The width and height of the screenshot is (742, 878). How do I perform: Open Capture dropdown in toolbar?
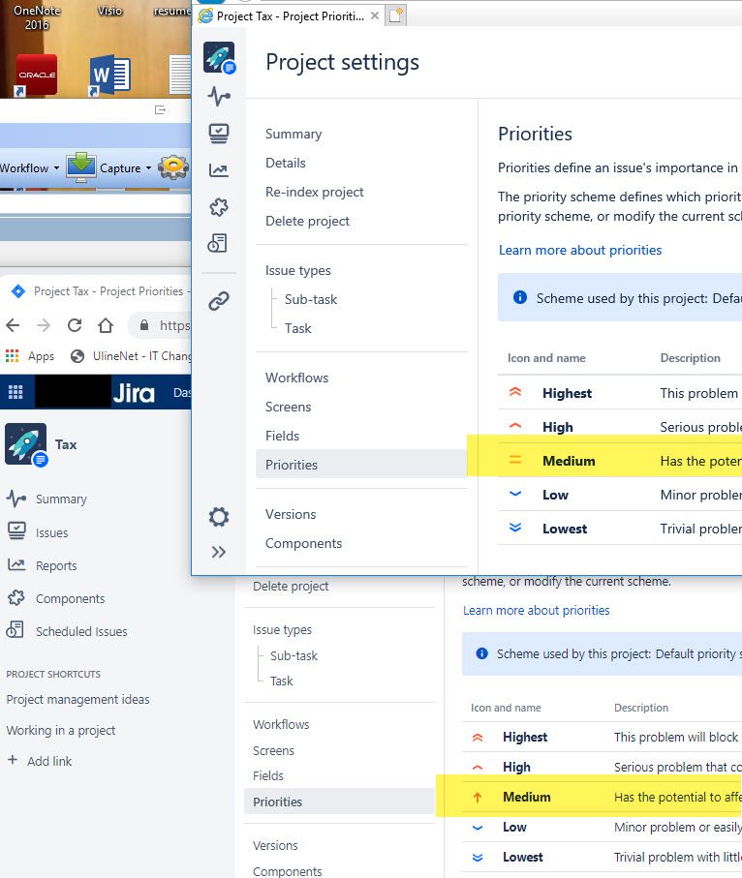[x=109, y=167]
